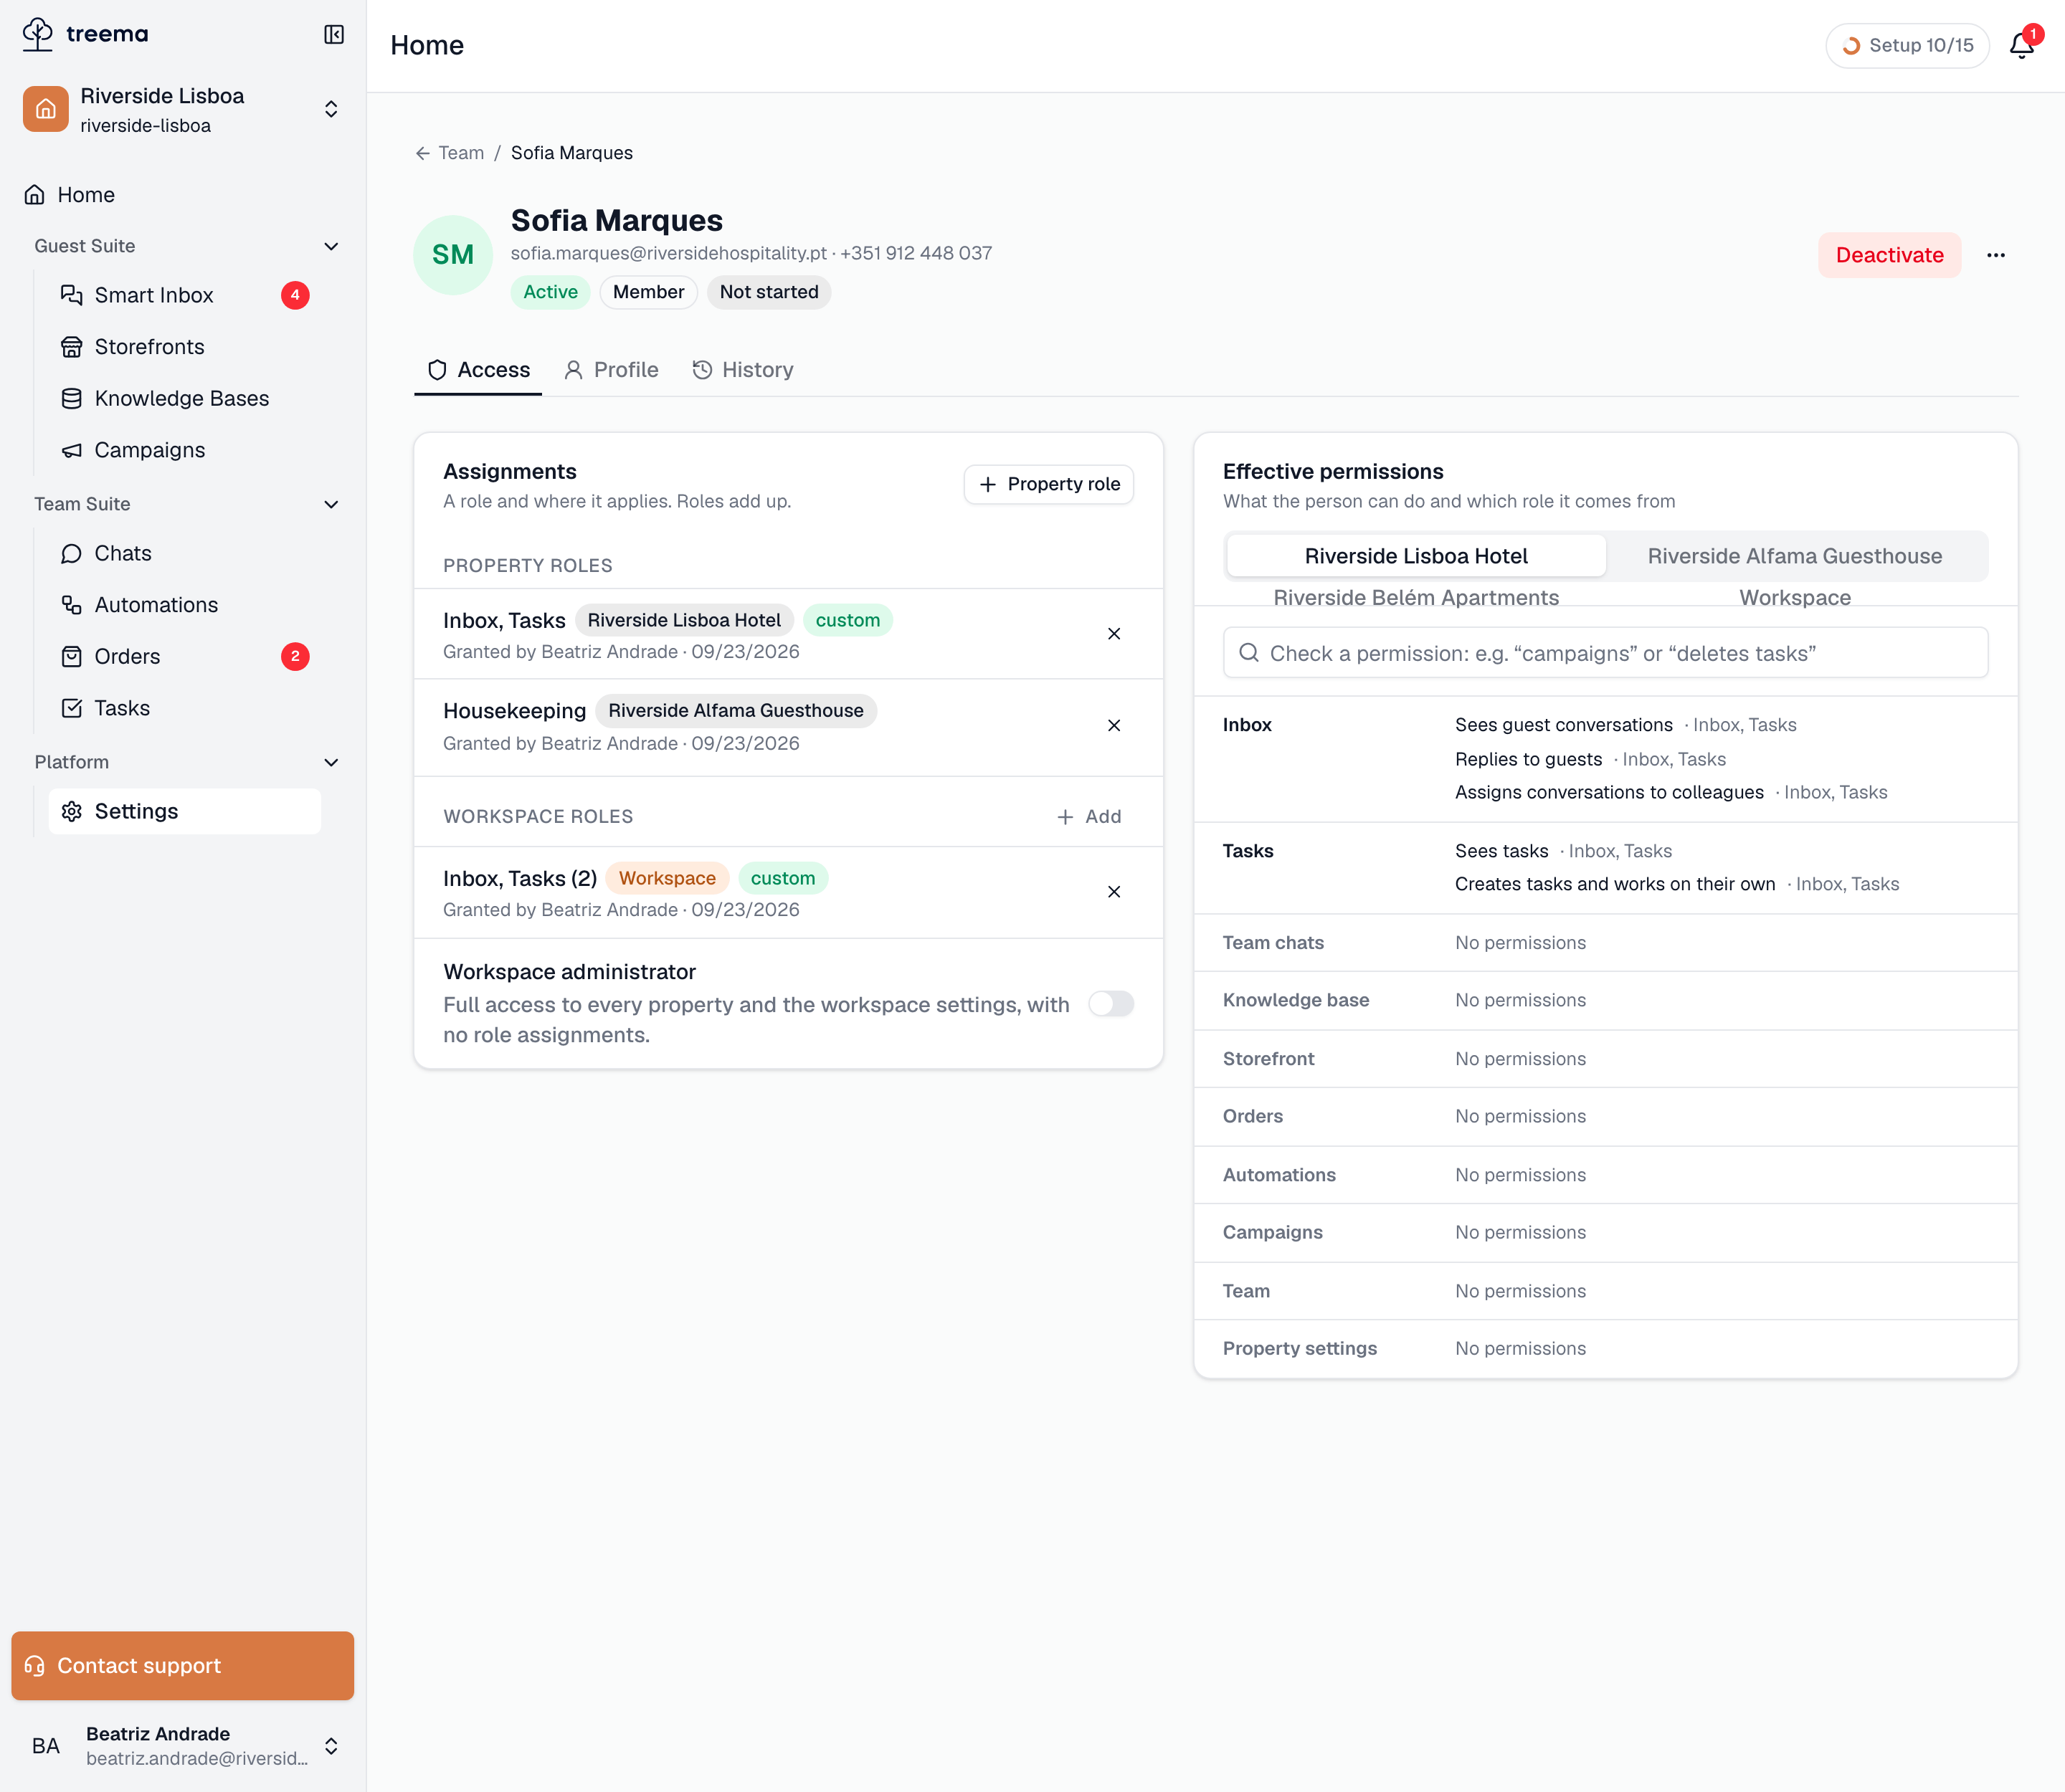The height and width of the screenshot is (1792, 2065).
Task: Remove the Housekeeping role assignment
Action: tap(1114, 725)
